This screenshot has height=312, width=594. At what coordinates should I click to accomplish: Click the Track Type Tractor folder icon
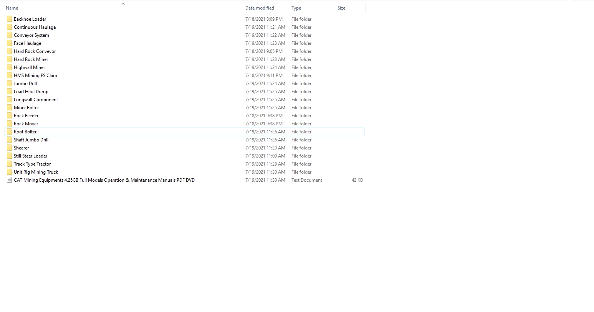coord(9,164)
